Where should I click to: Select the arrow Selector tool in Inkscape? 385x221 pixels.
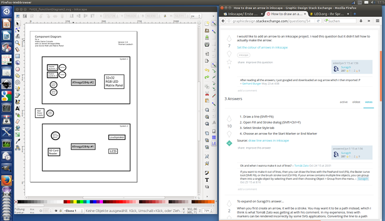(17, 24)
